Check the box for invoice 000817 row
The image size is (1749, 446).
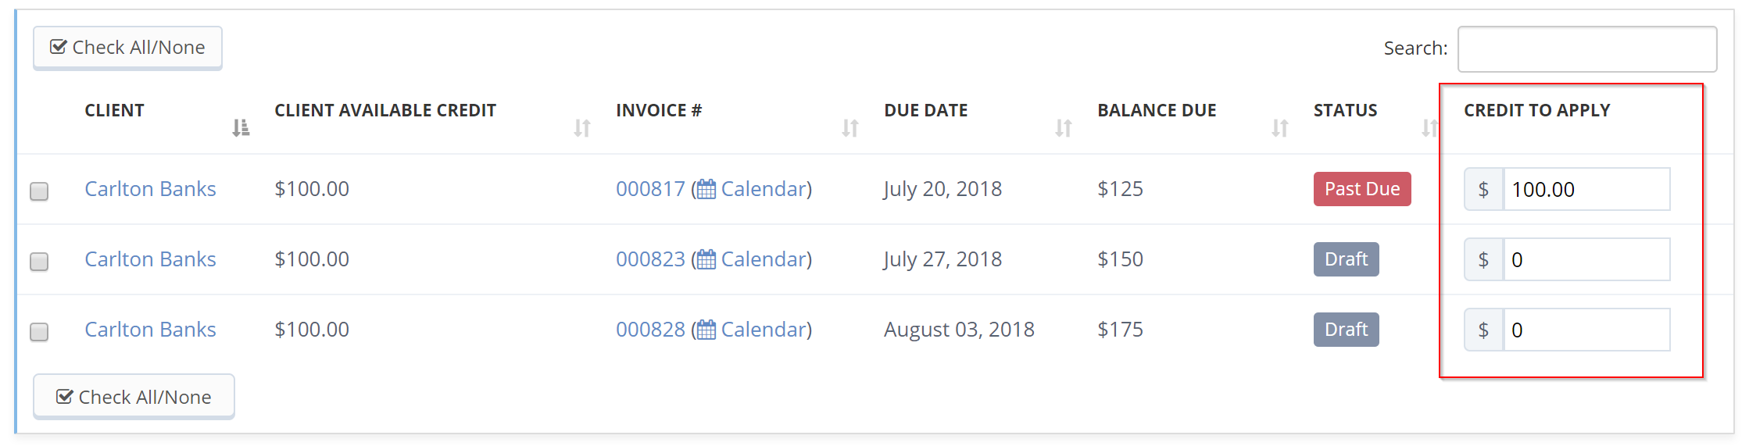pyautogui.click(x=39, y=191)
